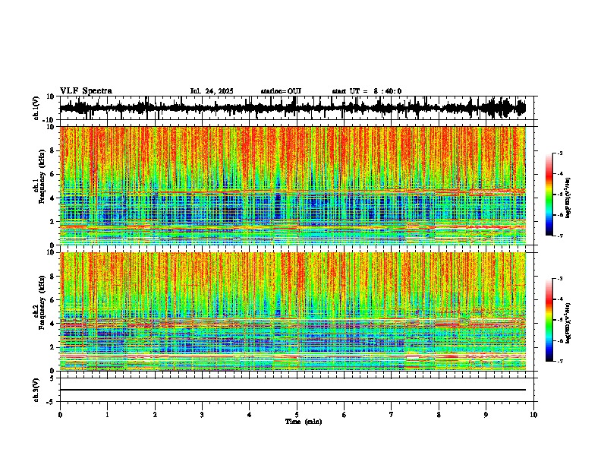The height and width of the screenshot is (465, 601).
Task: Click the "VLF Spectra" title text
Action: [86, 91]
